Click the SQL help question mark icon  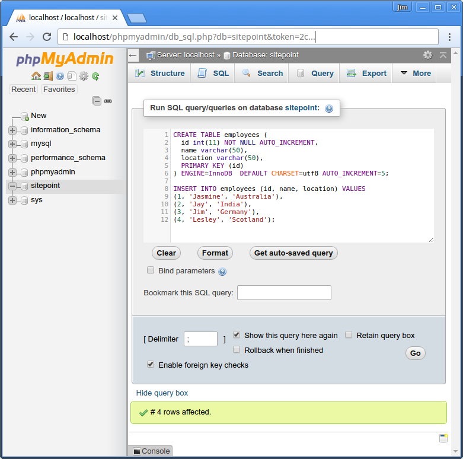coord(329,109)
